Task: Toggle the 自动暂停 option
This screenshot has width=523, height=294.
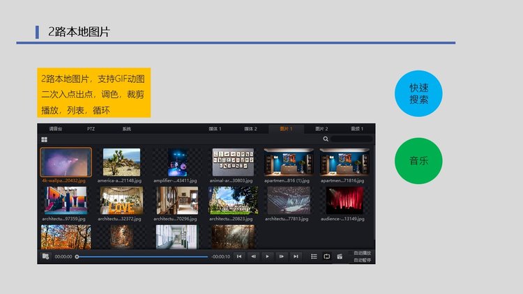Action: [363, 260]
